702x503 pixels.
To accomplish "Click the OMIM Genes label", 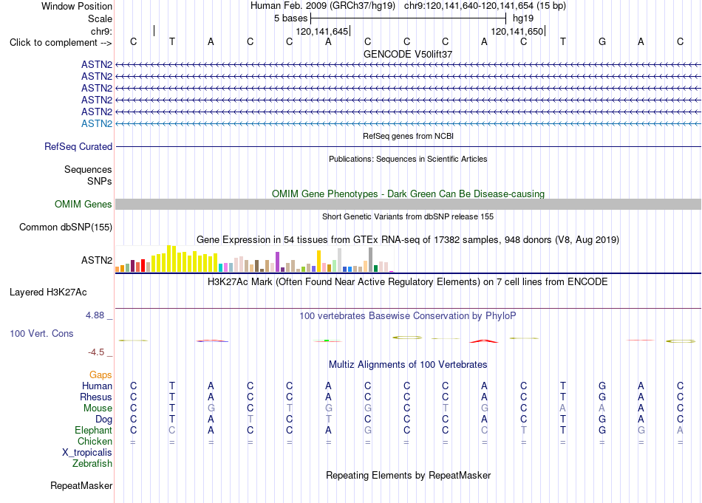I will [83, 204].
